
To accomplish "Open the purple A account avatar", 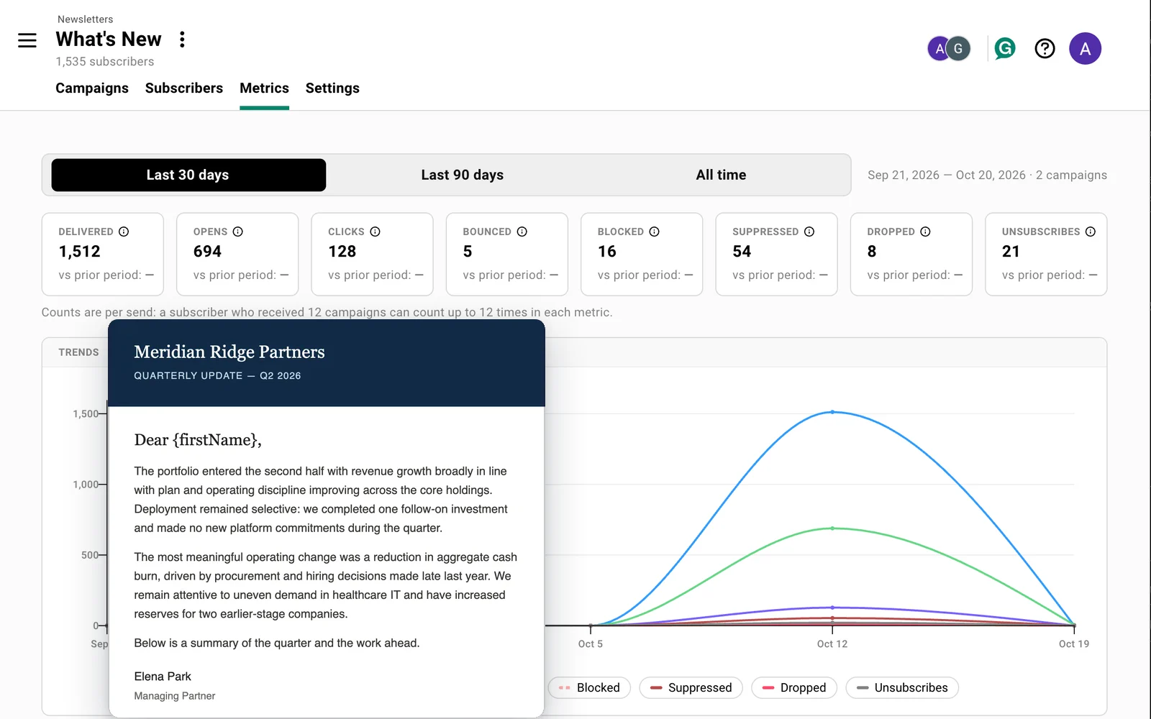I will [x=1085, y=48].
